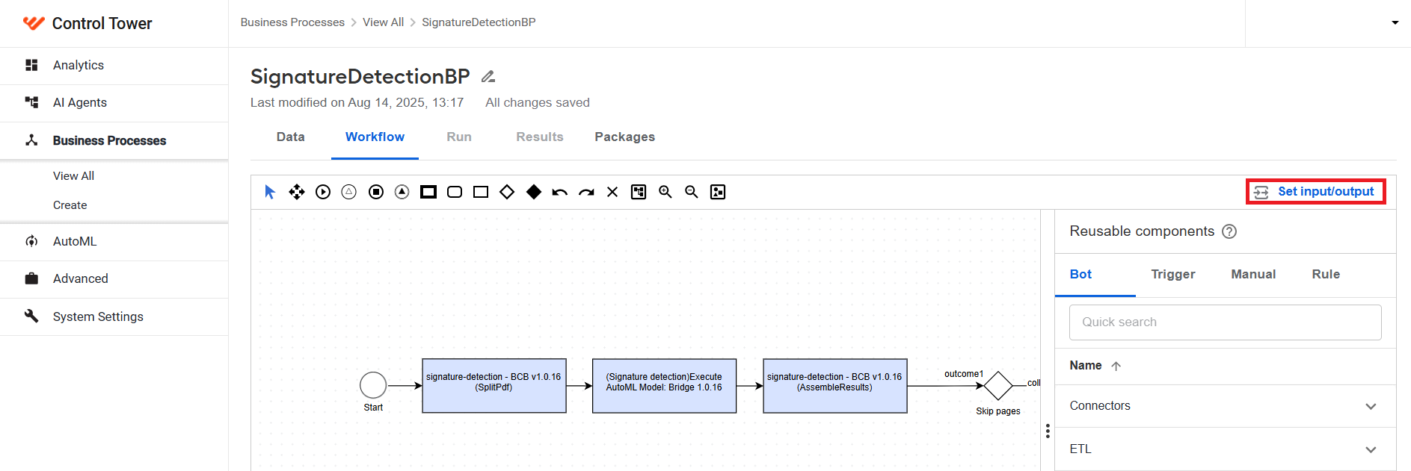The width and height of the screenshot is (1411, 471).
Task: Select the four-arrow move tool
Action: point(297,192)
